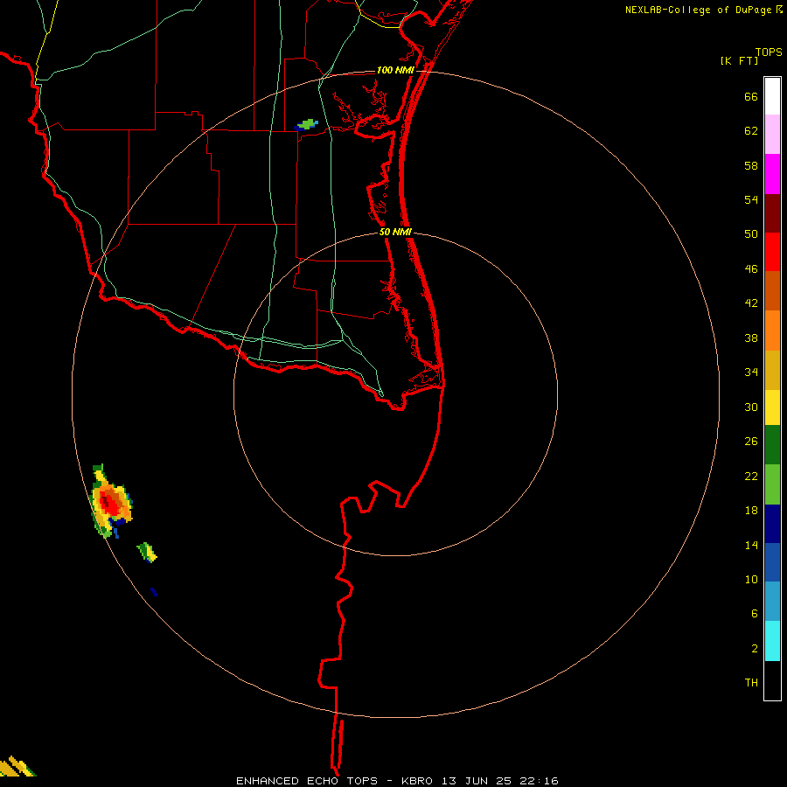
Task: Click the blue 14 kft legend swatch
Action: (x=772, y=562)
